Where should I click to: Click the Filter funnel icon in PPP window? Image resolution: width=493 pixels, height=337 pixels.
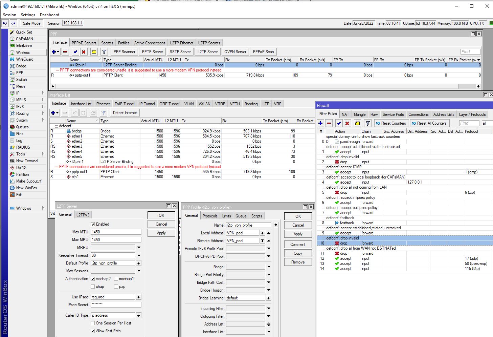[x=104, y=52]
